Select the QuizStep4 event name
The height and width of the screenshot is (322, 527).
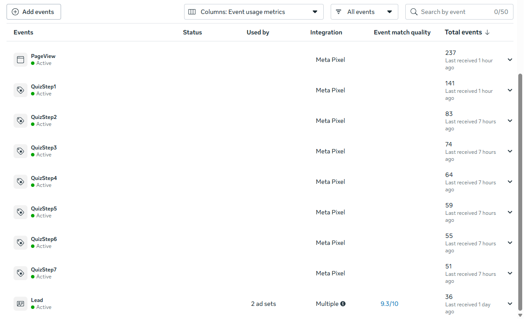click(44, 178)
